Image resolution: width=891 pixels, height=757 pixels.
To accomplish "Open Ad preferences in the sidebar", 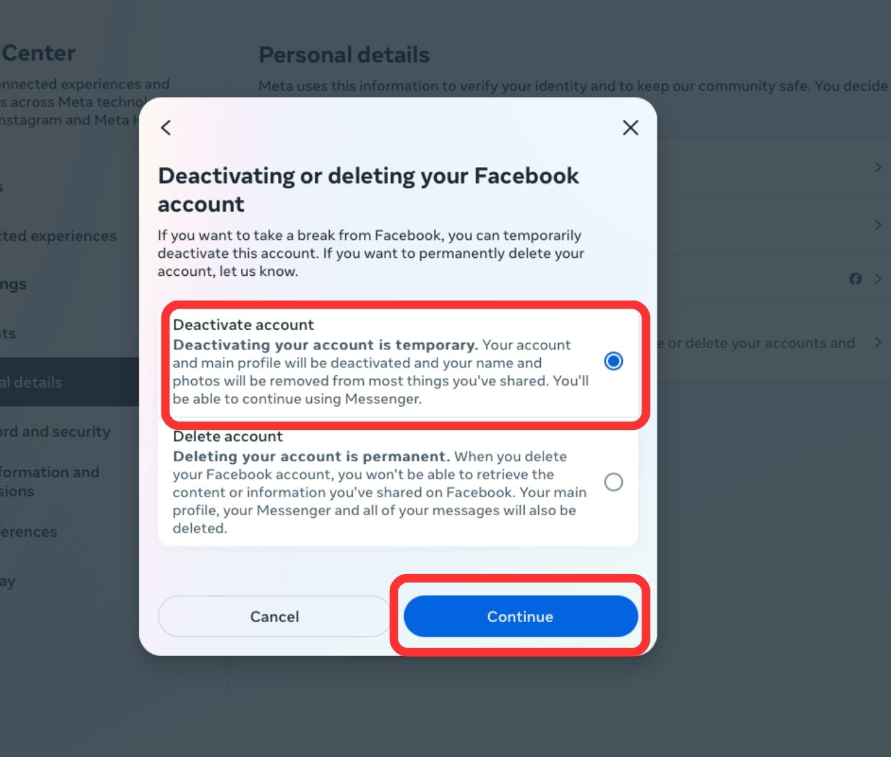I will point(28,532).
